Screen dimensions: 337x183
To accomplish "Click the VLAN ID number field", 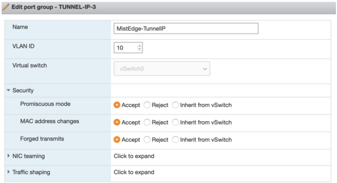I will 125,48.
